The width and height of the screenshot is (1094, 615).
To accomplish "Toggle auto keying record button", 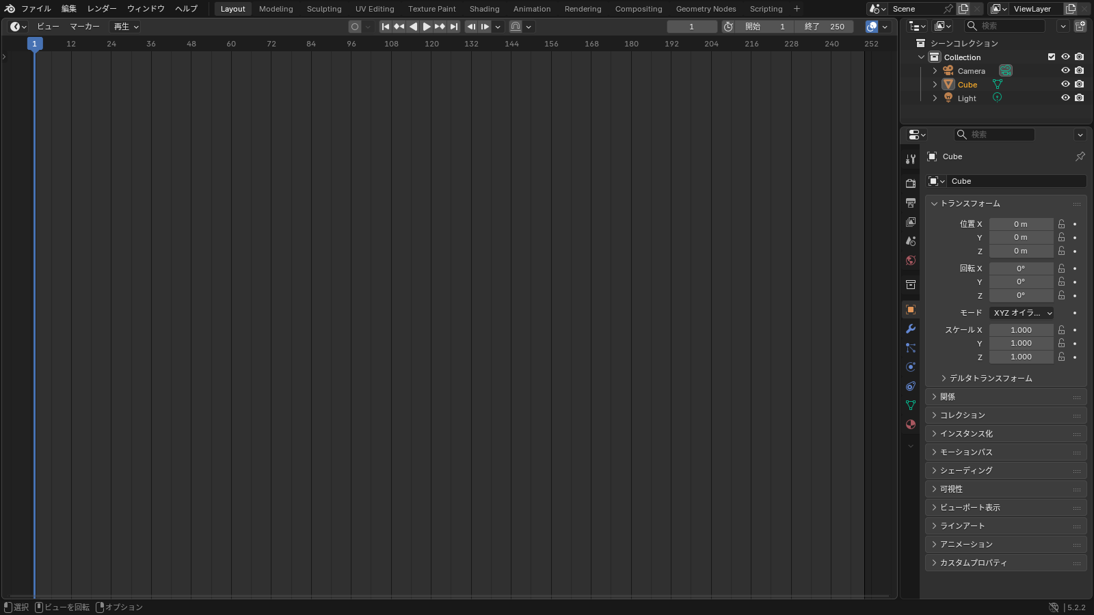I will [x=354, y=27].
